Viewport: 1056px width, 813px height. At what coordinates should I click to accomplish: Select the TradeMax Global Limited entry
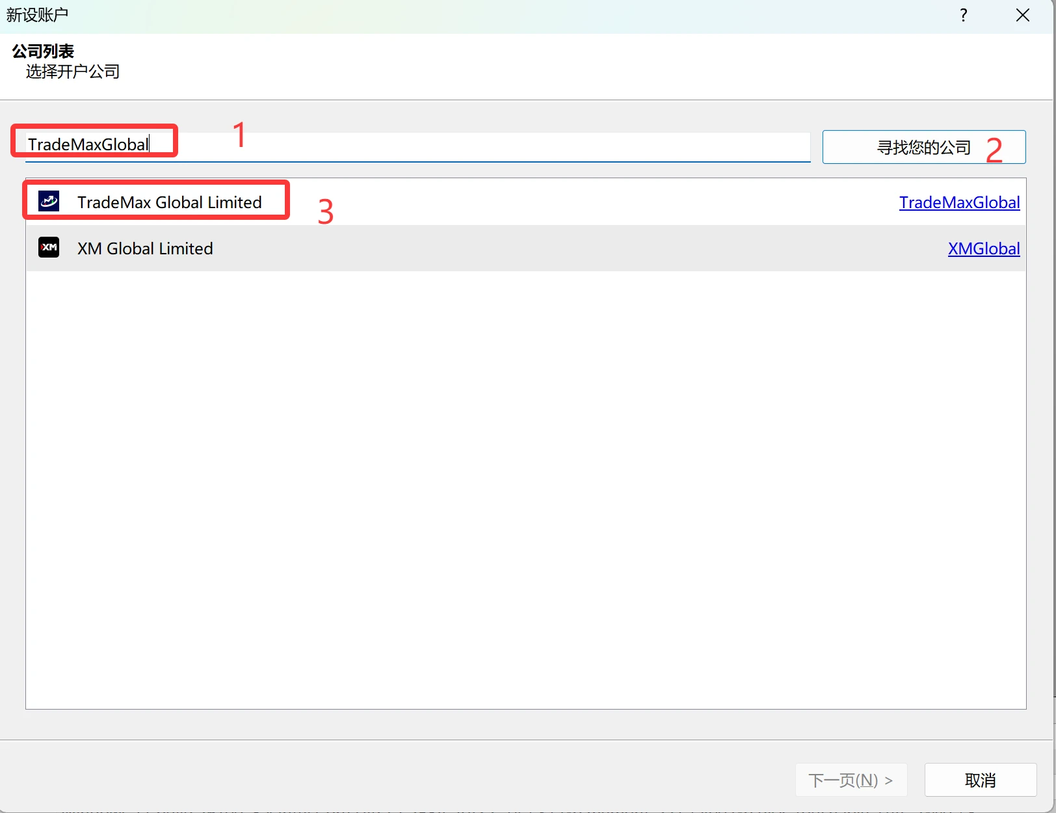tap(169, 202)
